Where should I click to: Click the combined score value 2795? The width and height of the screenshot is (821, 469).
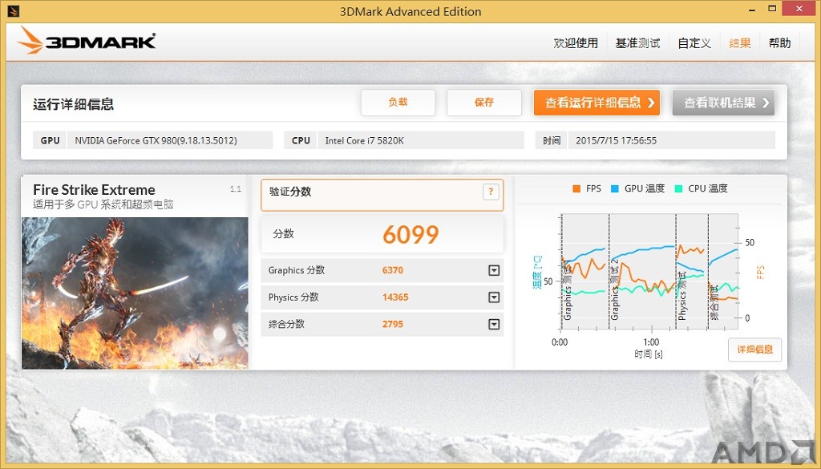click(393, 325)
